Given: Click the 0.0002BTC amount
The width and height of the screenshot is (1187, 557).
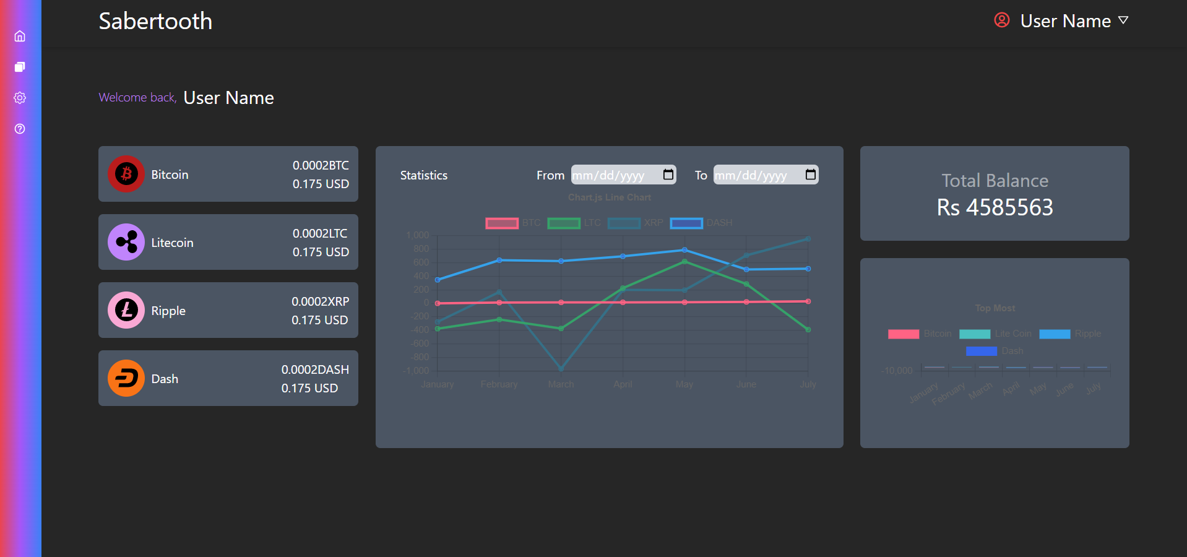Looking at the screenshot, I should coord(321,165).
